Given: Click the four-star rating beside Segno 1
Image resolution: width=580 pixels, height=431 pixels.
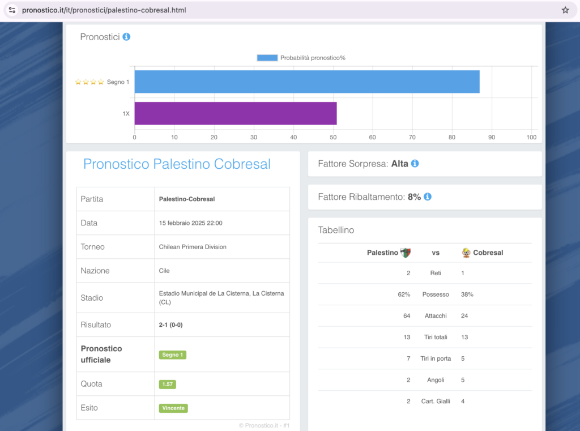Looking at the screenshot, I should coord(89,82).
